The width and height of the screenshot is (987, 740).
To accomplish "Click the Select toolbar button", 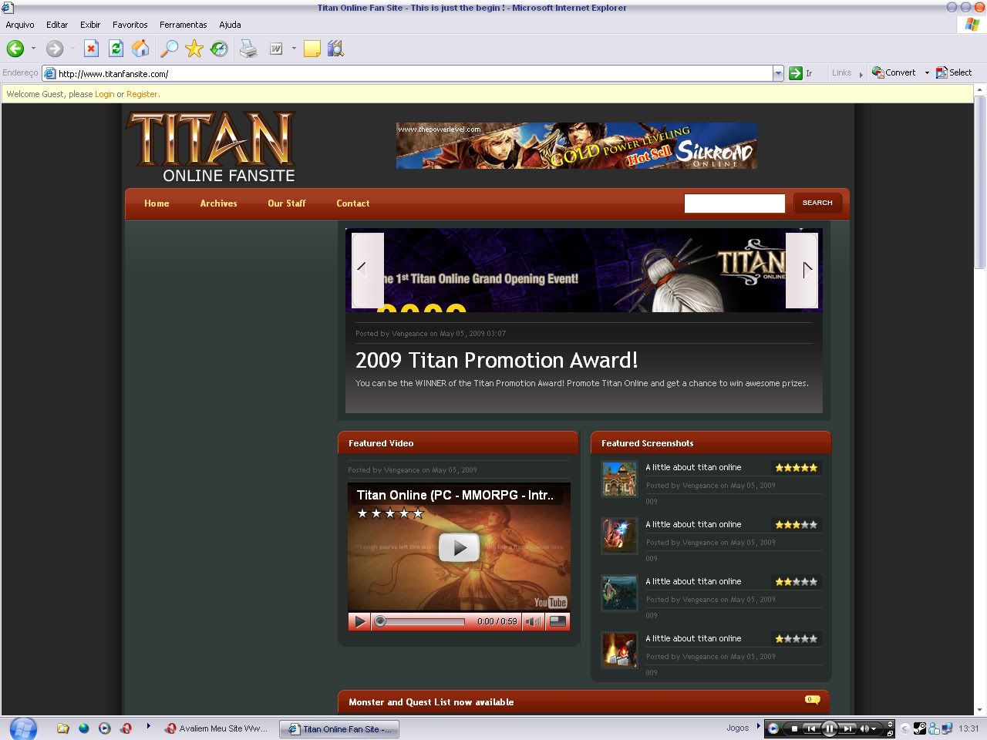I will point(954,72).
